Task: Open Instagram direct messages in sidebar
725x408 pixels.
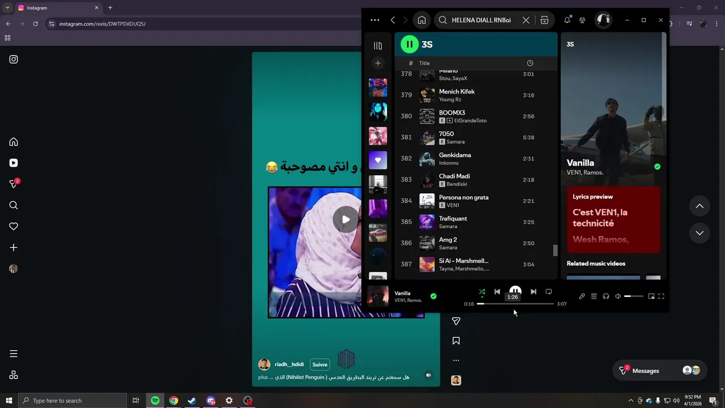Action: click(14, 184)
